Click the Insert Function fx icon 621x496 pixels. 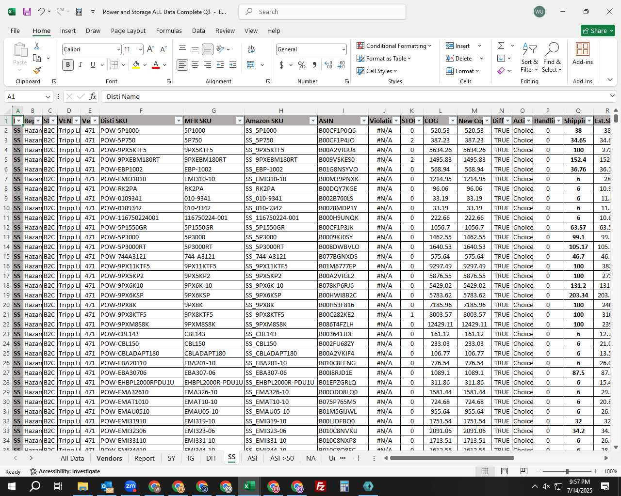[93, 96]
